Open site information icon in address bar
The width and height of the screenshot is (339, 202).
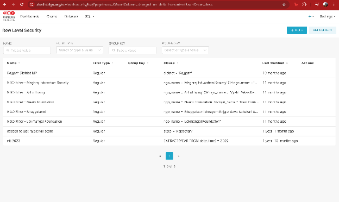point(32,4)
